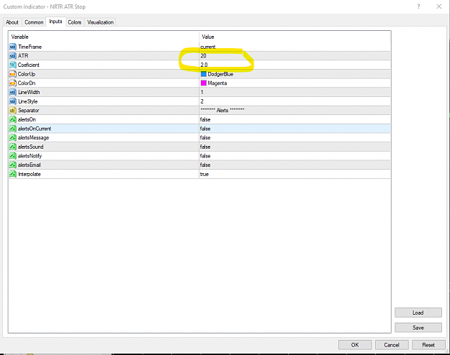Select the 'LineWidth' variable name
This screenshot has width=450, height=355.
[29, 92]
